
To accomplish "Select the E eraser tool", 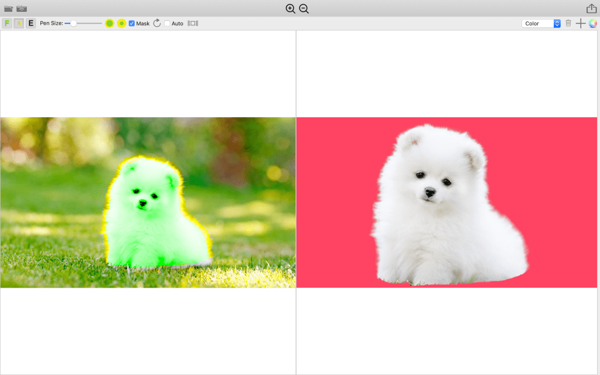I will click(x=30, y=23).
